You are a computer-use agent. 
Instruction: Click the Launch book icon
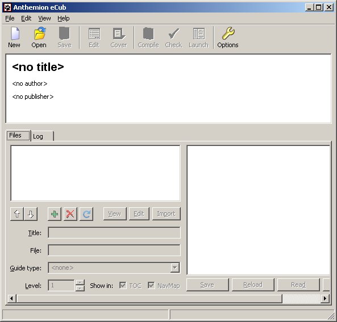(x=198, y=37)
